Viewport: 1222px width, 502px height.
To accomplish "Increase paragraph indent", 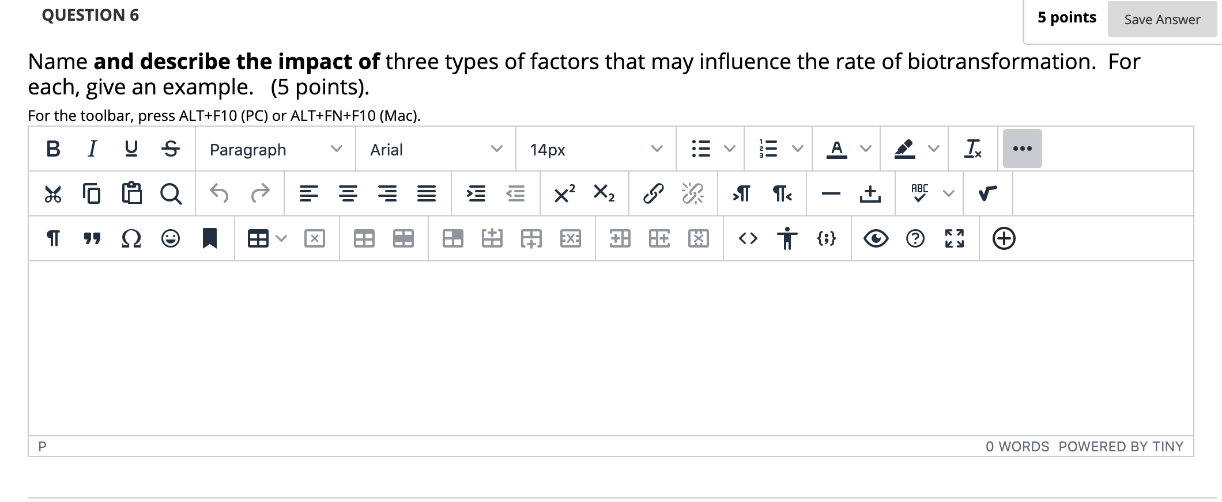I will coord(476,193).
